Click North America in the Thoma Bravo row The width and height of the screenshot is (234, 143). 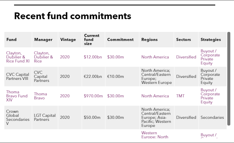pyautogui.click(x=155, y=96)
